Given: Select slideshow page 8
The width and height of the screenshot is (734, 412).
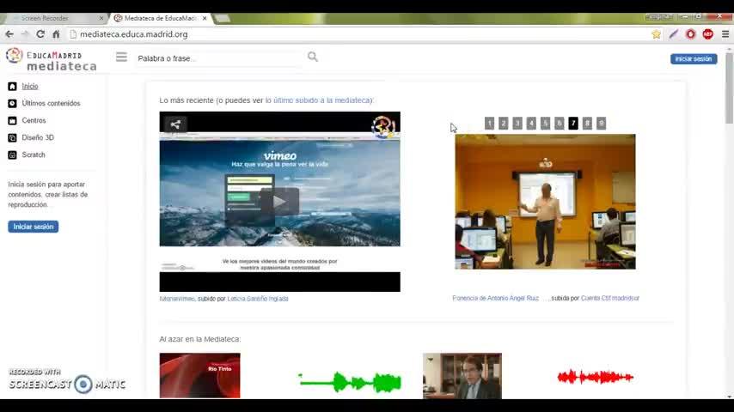Looking at the screenshot, I should [587, 124].
